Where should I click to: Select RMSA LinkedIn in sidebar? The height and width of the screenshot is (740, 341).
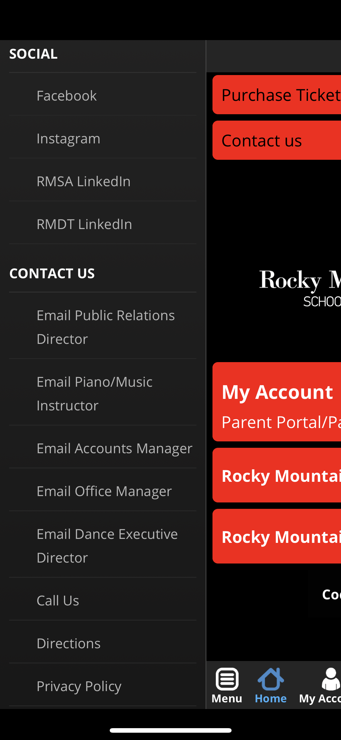tap(103, 181)
